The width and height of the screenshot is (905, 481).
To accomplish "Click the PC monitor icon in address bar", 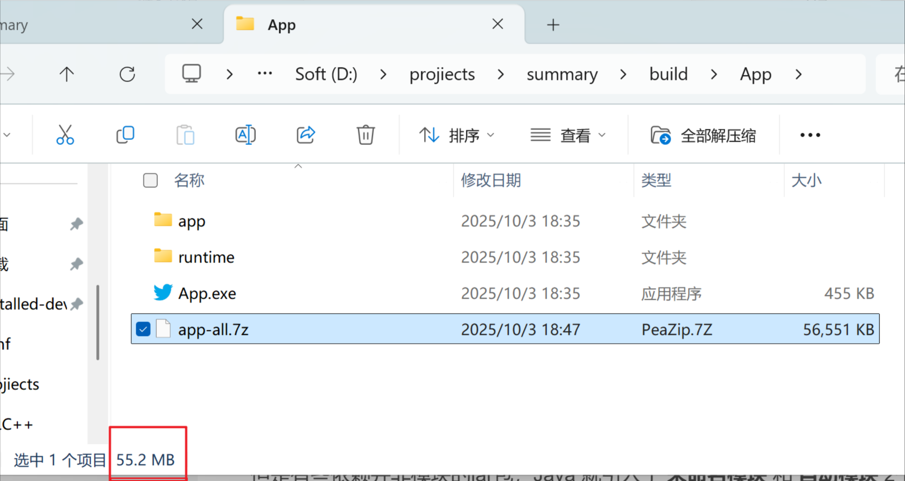I will 191,73.
